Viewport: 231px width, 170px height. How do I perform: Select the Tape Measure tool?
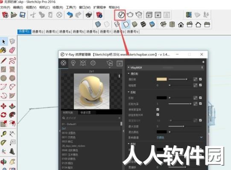3,134
